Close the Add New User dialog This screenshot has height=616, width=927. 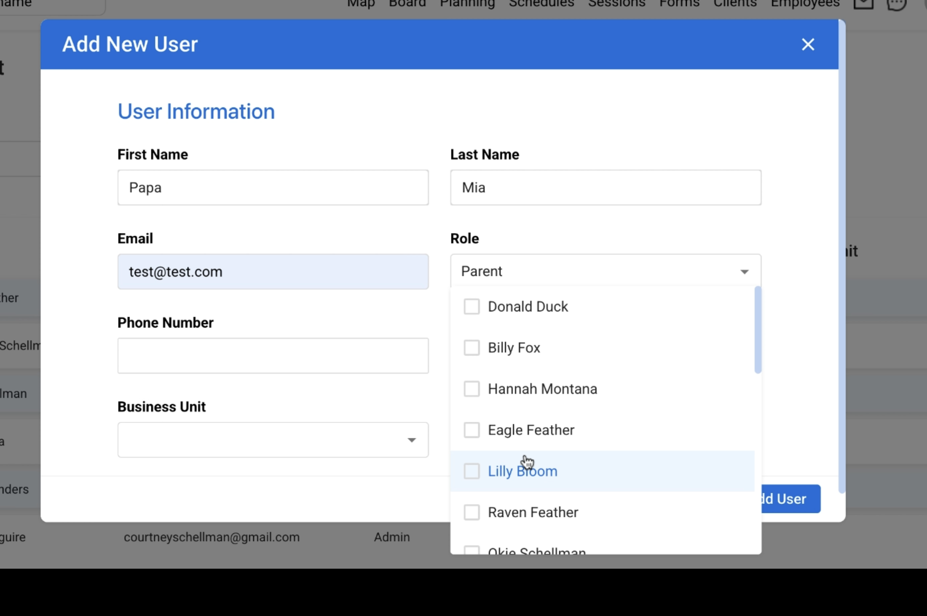pyautogui.click(x=808, y=44)
